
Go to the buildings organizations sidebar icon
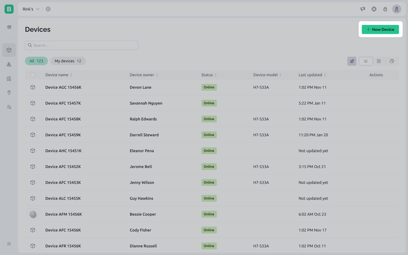pyautogui.click(x=9, y=78)
